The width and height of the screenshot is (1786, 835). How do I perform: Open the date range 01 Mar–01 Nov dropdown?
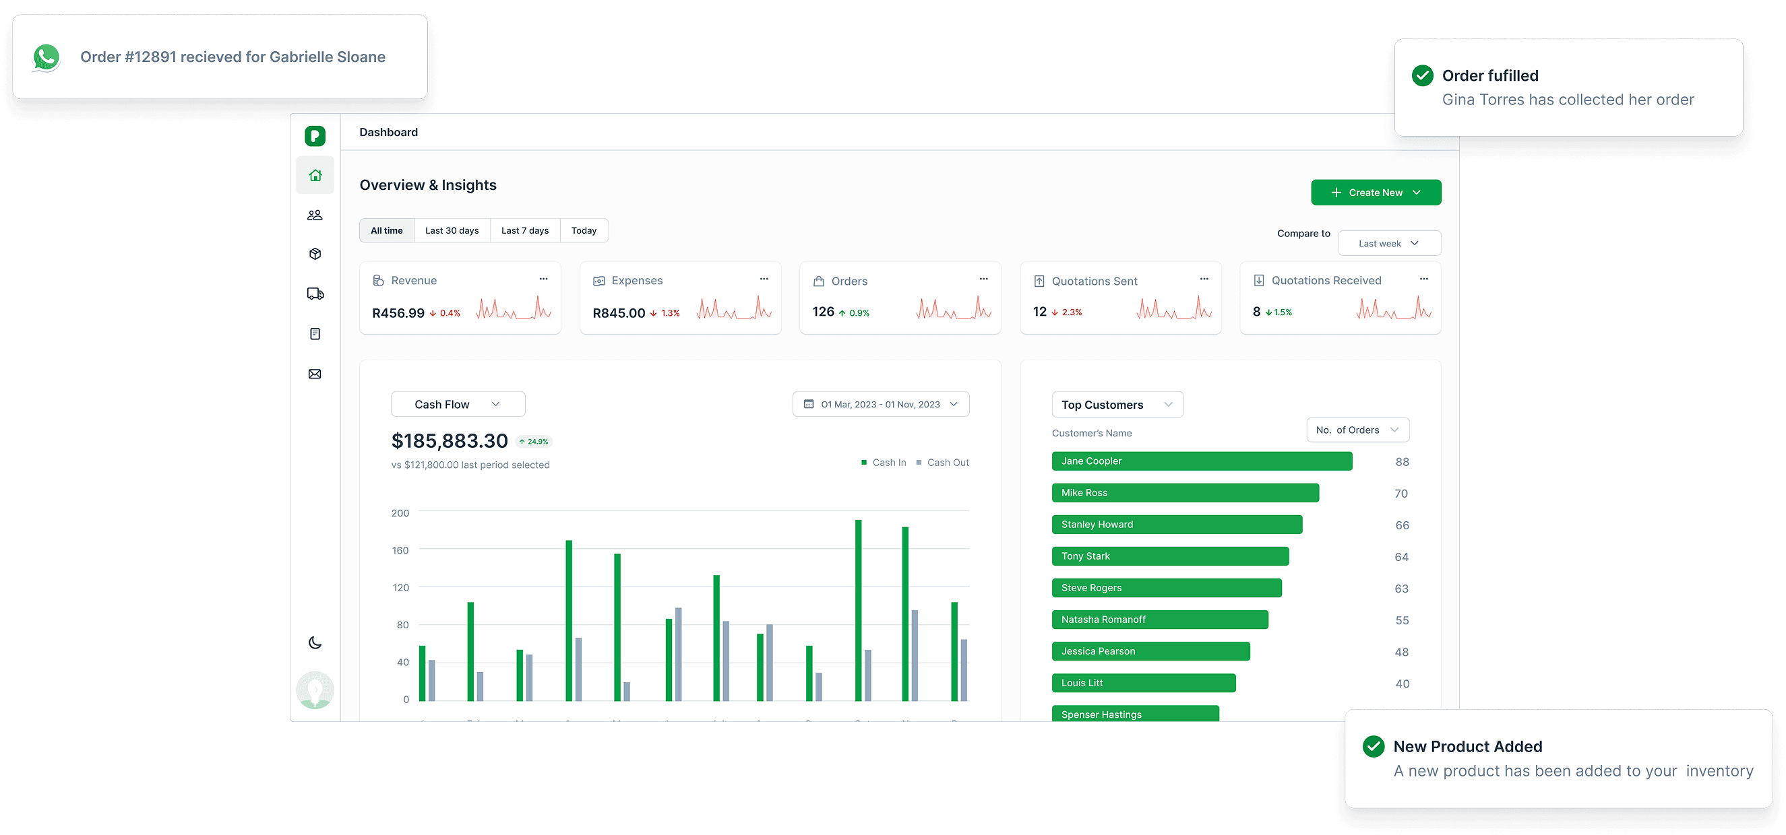pos(880,404)
